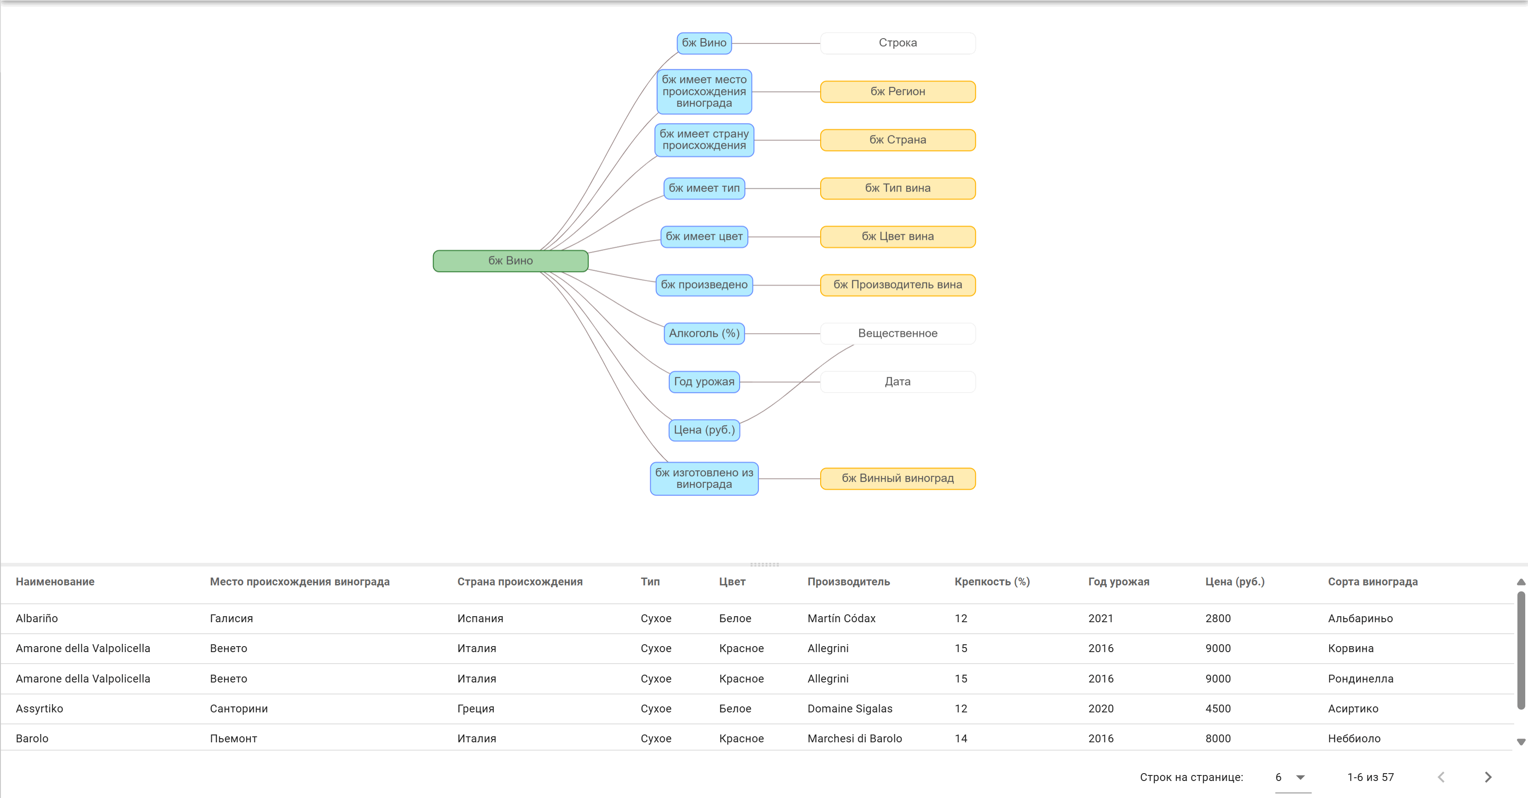The image size is (1528, 798).
Task: Click the 'Дата' type node
Action: pyautogui.click(x=897, y=382)
